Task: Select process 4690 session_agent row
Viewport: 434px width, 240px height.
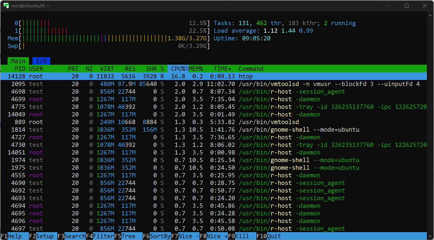Action: pos(213,183)
